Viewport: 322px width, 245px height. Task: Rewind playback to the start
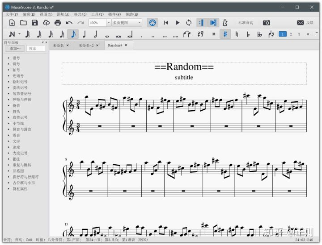(166, 23)
